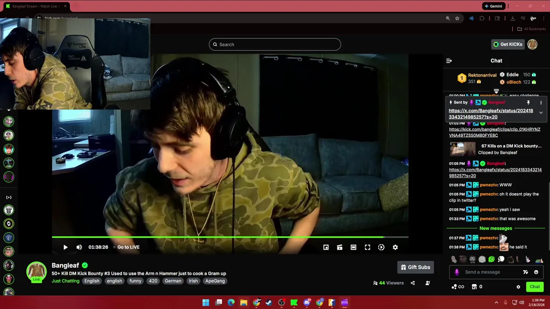This screenshot has height=309, width=550.
Task: Open browser zoom magnifier icon
Action: tap(448, 18)
